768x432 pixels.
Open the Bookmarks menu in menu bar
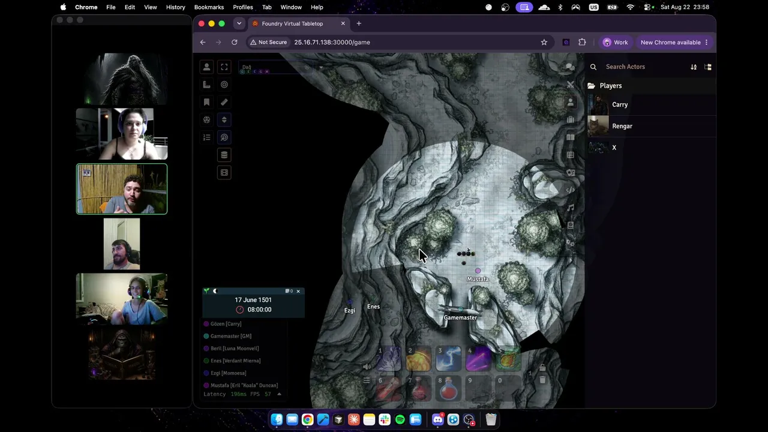coord(209,7)
